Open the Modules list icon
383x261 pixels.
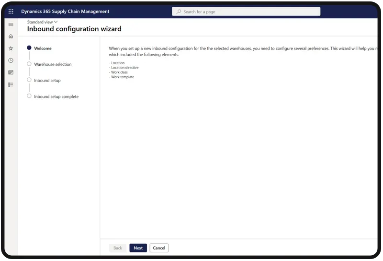(x=11, y=84)
